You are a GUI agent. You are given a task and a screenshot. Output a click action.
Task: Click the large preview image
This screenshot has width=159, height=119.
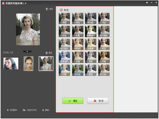click(28, 29)
